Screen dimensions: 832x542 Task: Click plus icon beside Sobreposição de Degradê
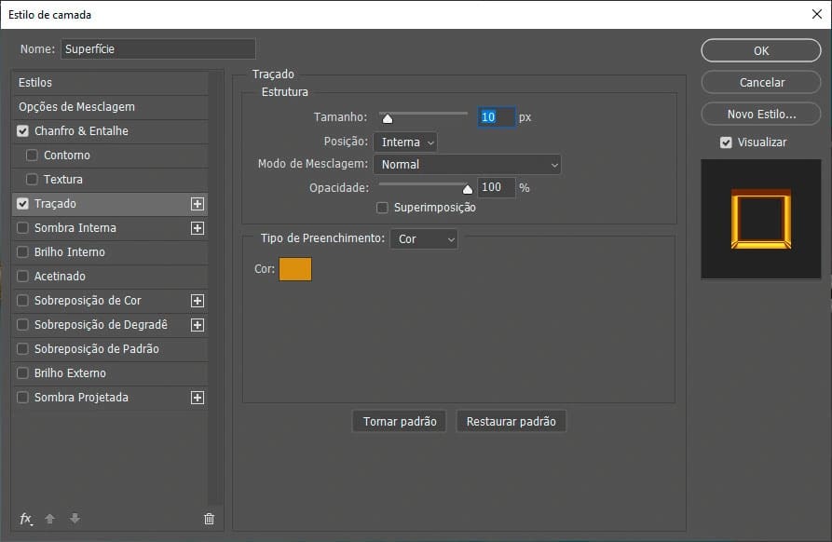coord(197,325)
